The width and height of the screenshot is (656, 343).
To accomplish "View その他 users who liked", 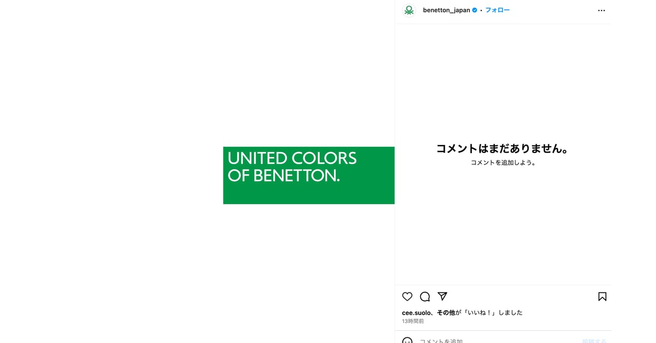I will point(445,312).
